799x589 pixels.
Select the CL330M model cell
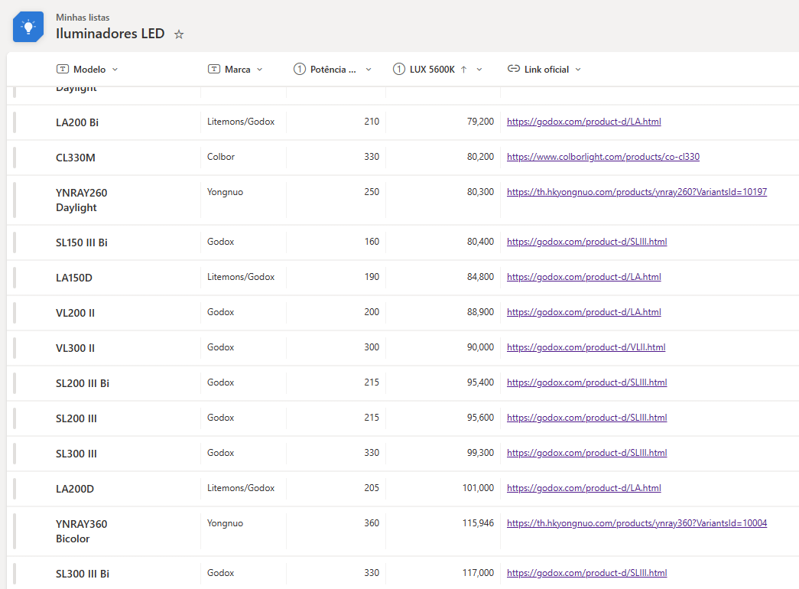(x=76, y=158)
